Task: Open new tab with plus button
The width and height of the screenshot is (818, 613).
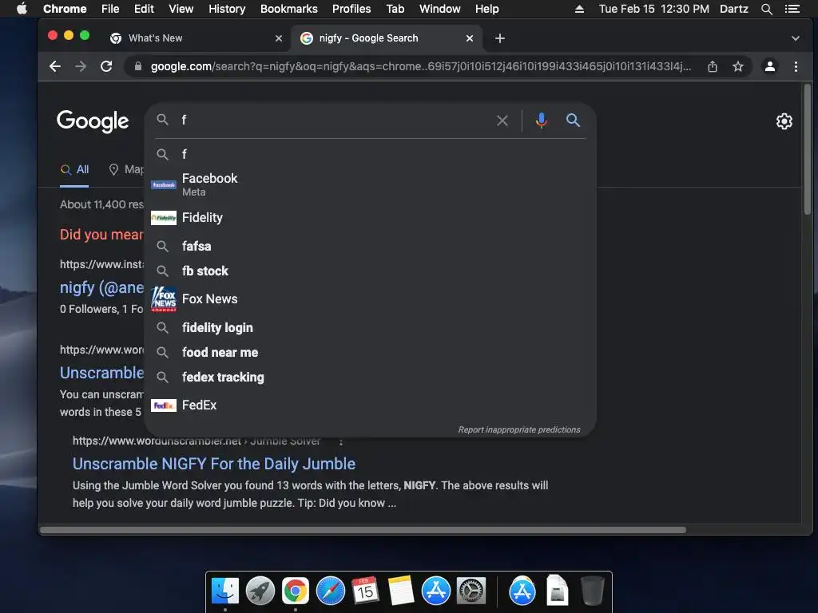Action: pyautogui.click(x=500, y=38)
